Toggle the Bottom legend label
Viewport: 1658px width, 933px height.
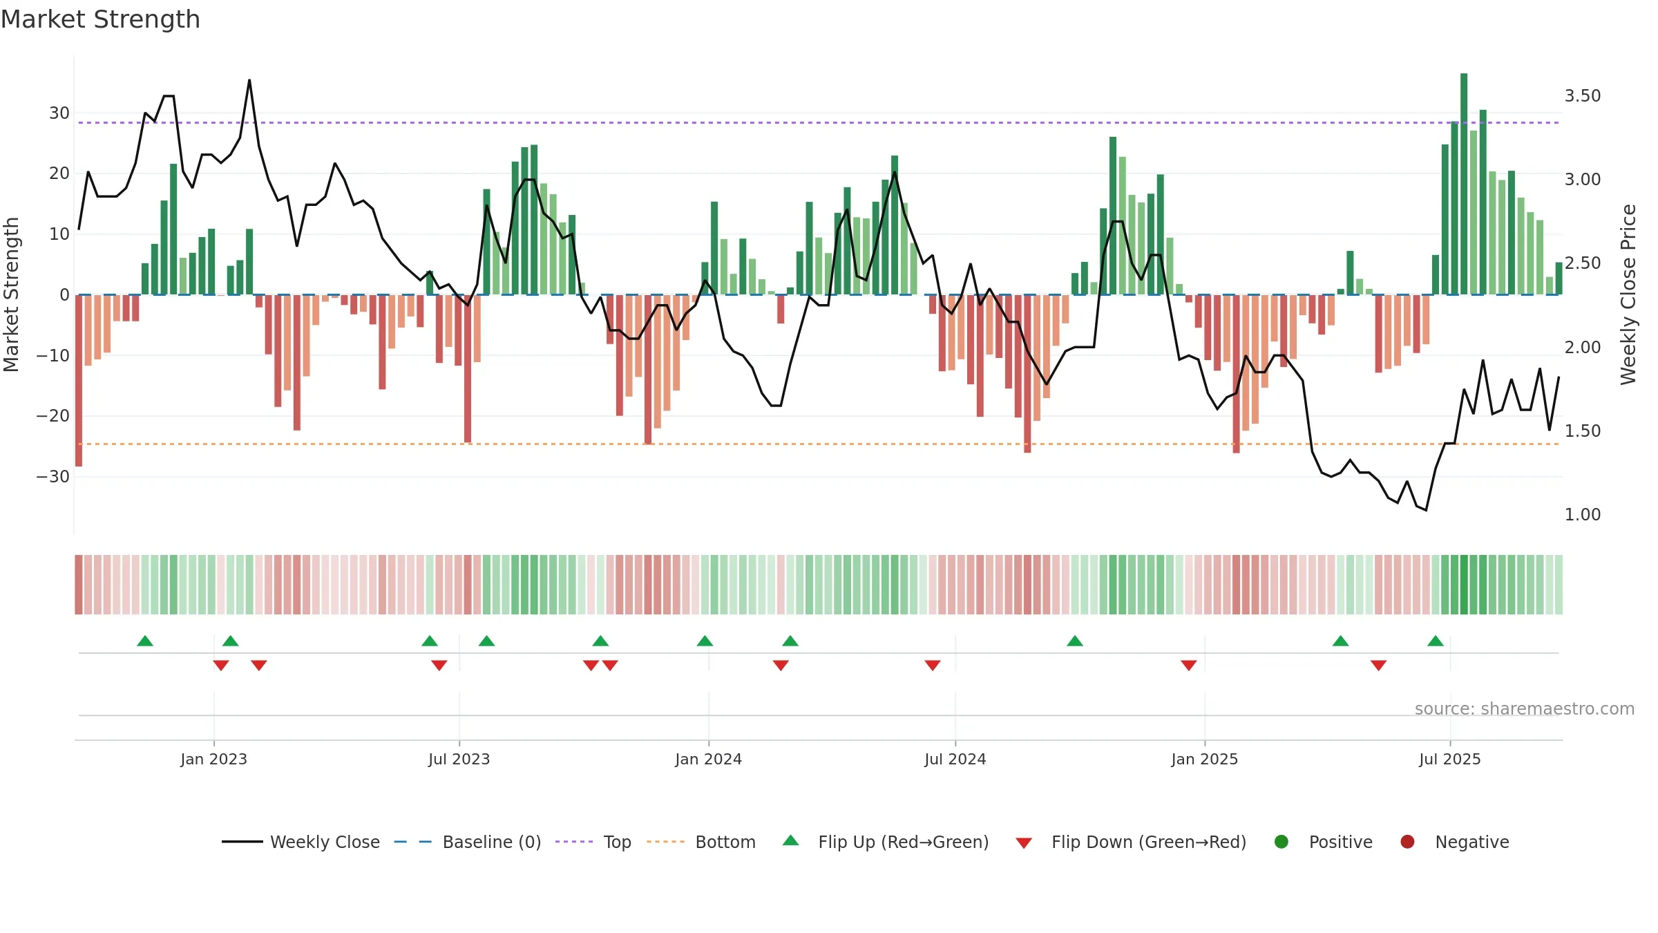(x=725, y=842)
